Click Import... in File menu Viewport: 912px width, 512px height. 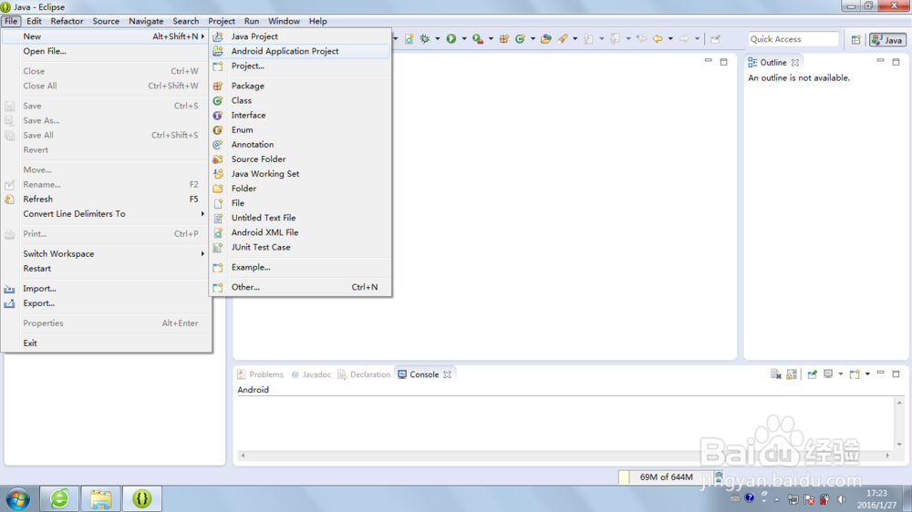(107, 288)
